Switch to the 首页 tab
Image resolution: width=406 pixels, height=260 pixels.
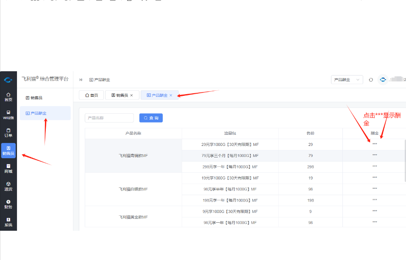point(92,95)
